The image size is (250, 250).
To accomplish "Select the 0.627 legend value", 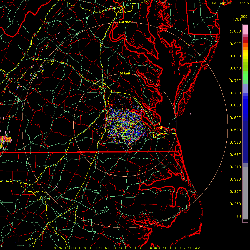I will [235, 118].
